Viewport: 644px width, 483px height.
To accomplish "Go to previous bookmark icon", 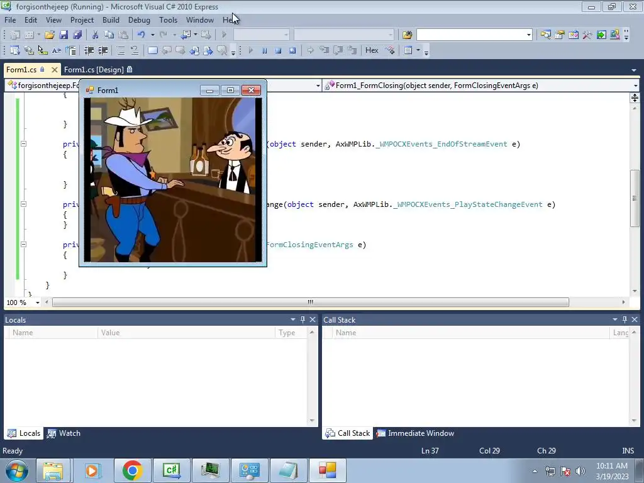I will click(166, 50).
